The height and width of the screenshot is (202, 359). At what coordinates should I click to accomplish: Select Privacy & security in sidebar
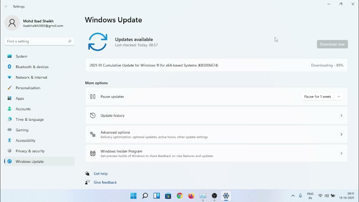39,151
